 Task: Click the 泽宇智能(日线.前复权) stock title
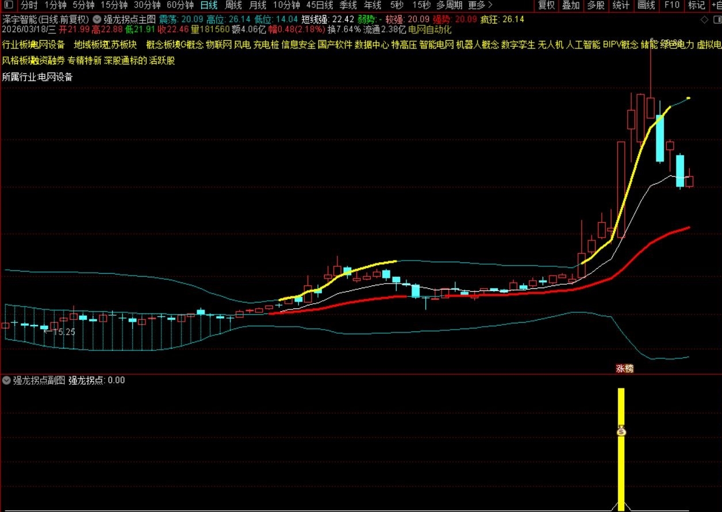[45, 19]
